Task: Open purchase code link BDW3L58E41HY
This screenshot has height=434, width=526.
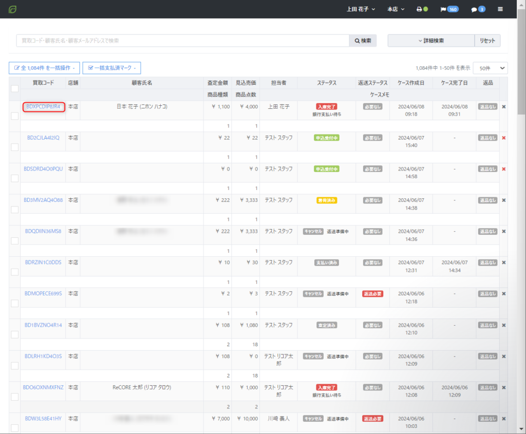Action: point(43,419)
